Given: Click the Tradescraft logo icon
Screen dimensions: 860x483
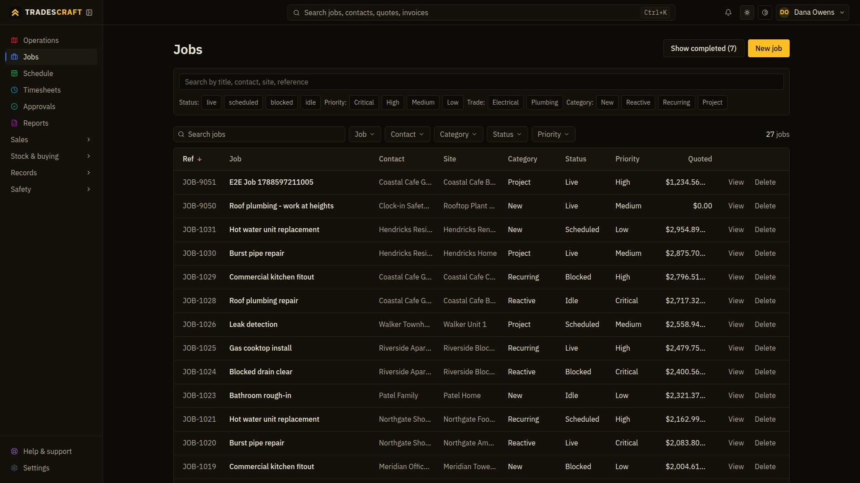Looking at the screenshot, I should click(x=15, y=13).
